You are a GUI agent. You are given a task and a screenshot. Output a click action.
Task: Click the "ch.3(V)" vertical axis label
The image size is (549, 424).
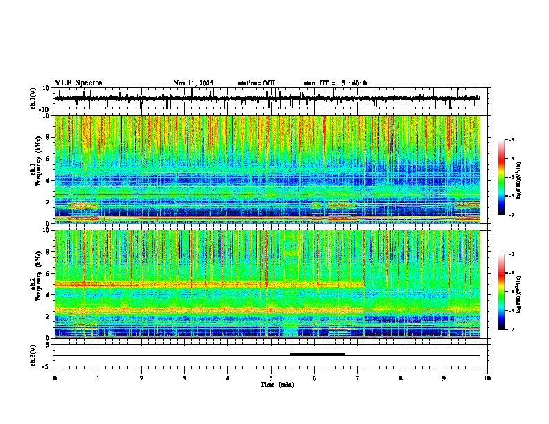pos(33,355)
